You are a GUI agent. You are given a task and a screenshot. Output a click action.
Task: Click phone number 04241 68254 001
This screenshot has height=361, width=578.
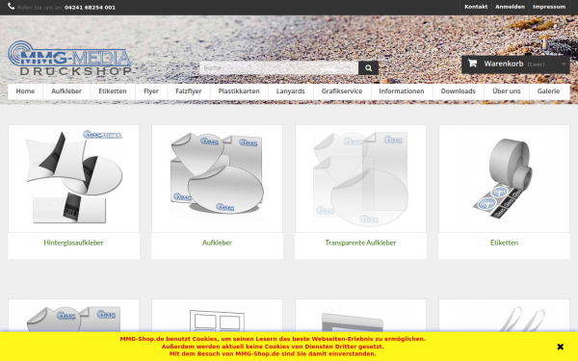coord(90,8)
